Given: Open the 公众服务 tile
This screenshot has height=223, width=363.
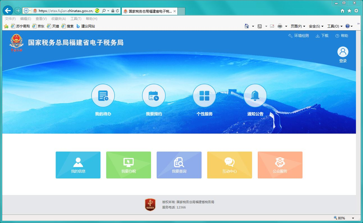Looking at the screenshot, I should pyautogui.click(x=280, y=165).
